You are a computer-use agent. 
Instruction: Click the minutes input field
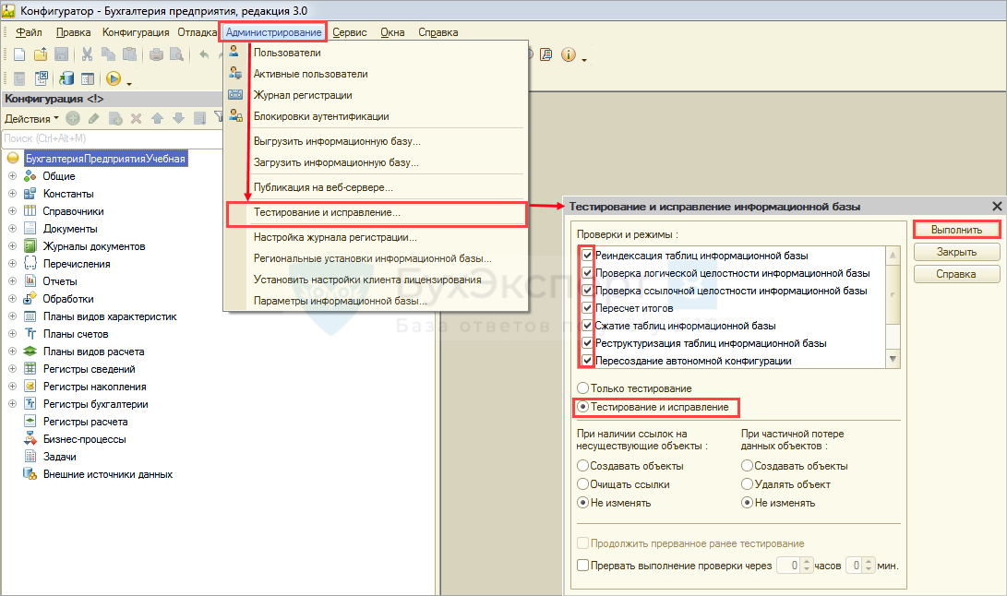pyautogui.click(x=854, y=566)
